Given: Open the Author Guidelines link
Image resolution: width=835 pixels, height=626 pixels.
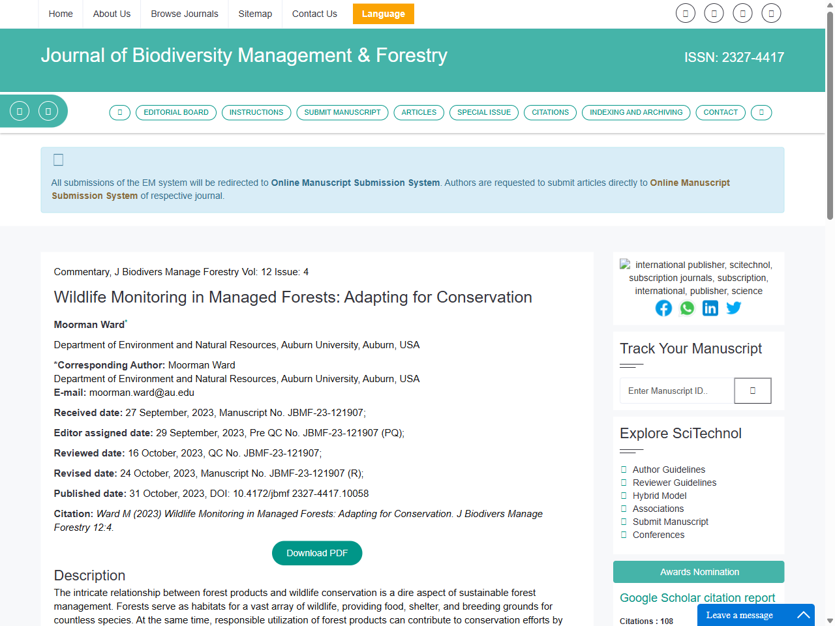Looking at the screenshot, I should (x=669, y=469).
